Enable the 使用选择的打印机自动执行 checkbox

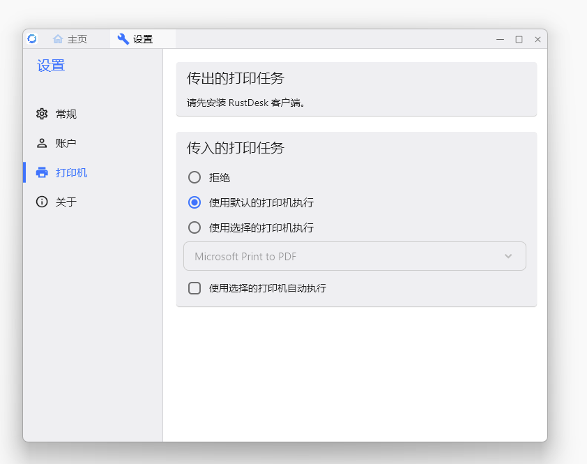tap(195, 288)
